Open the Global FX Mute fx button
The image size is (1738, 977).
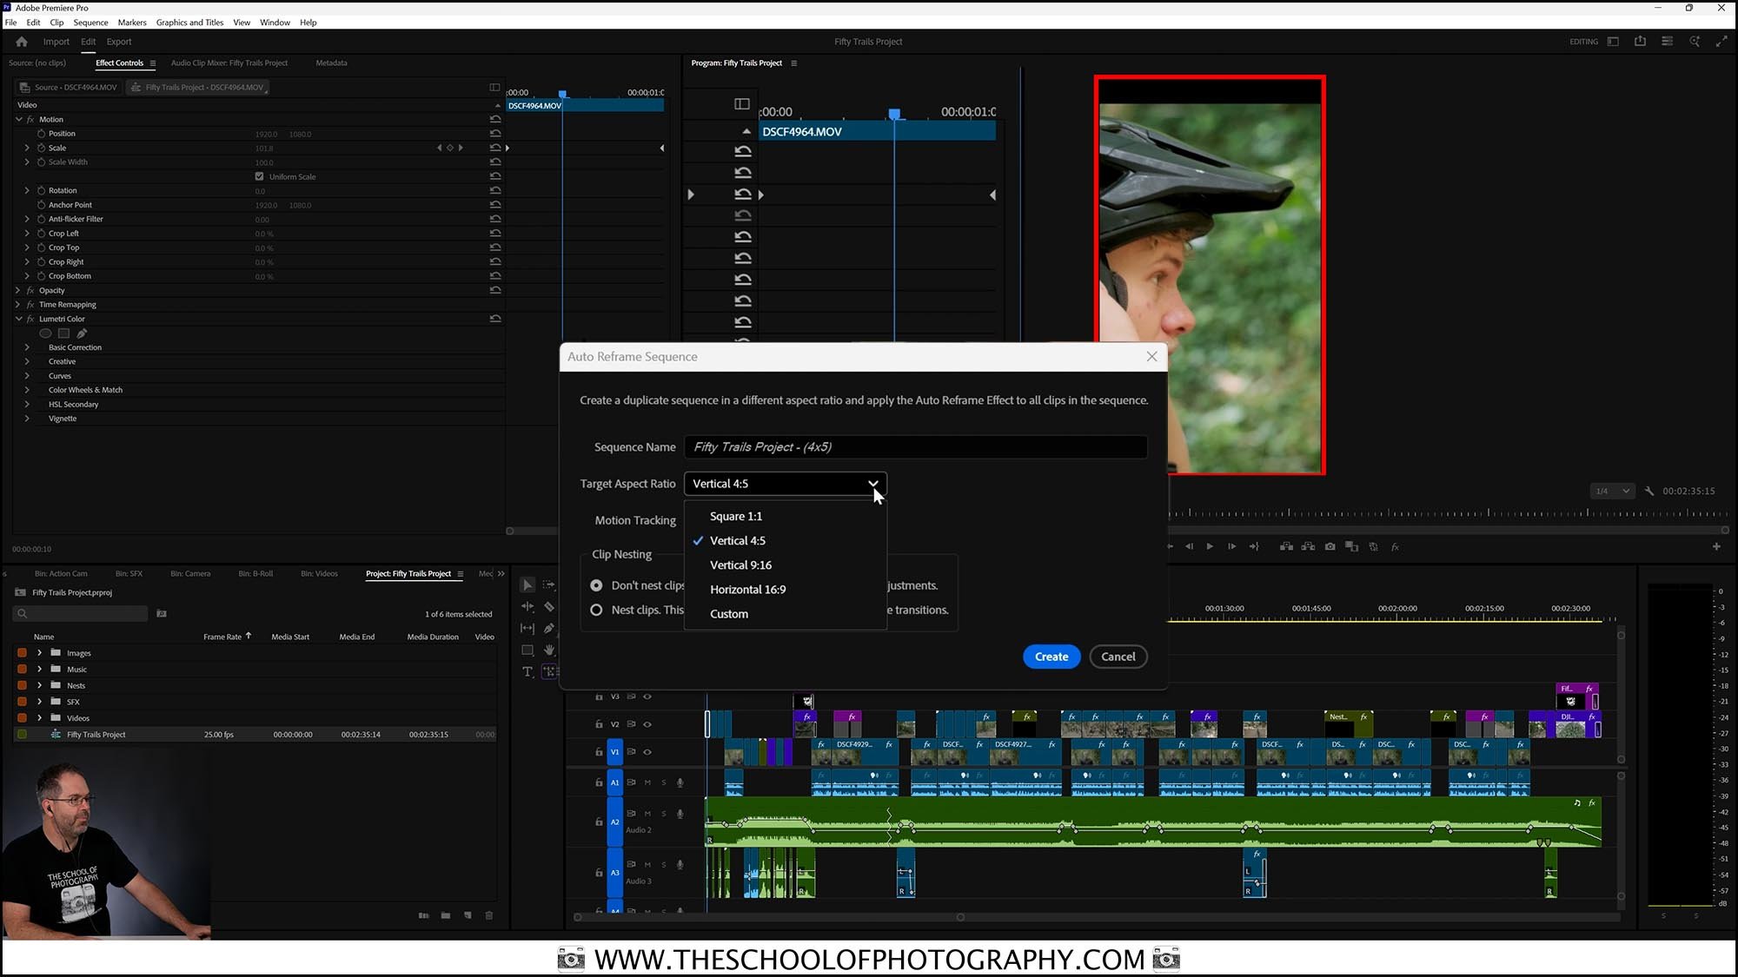1396,546
